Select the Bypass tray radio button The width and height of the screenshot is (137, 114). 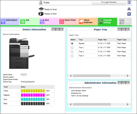pos(72,44)
